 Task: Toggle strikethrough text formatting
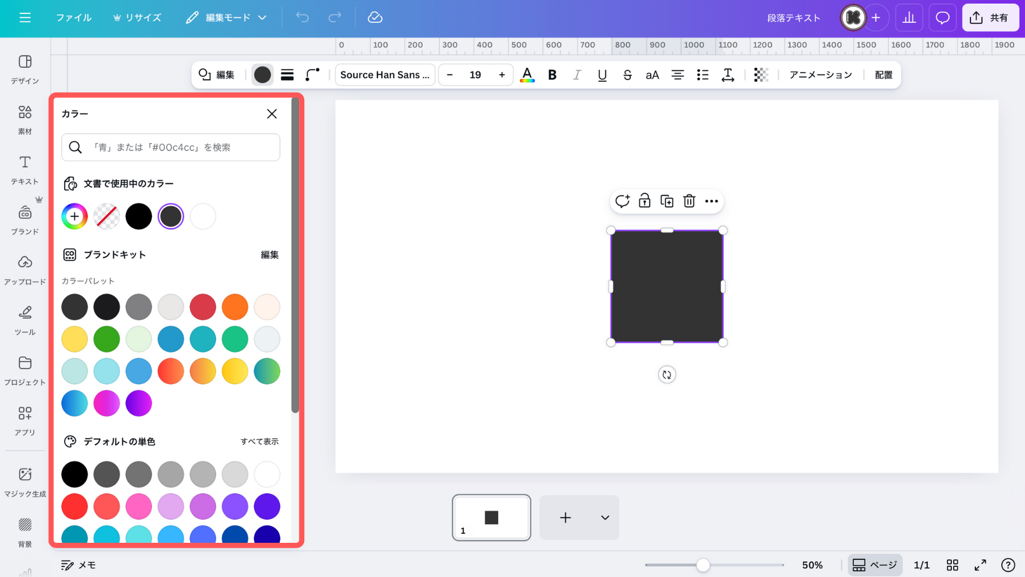click(x=627, y=75)
